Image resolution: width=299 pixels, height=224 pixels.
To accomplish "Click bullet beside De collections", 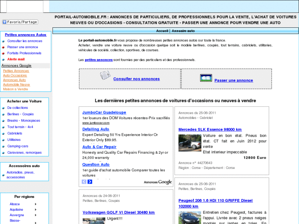I will click(x=3, y=108).
